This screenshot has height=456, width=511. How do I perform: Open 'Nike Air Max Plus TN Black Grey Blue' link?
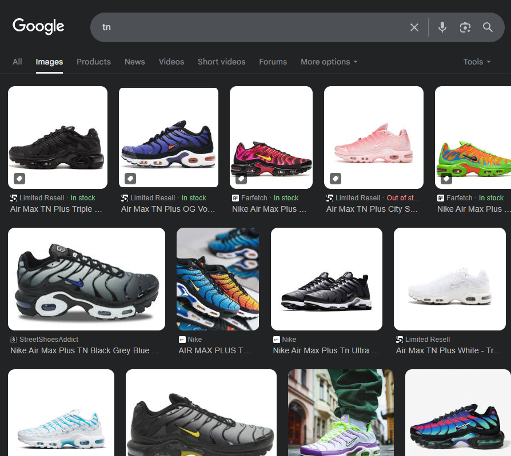coord(85,350)
